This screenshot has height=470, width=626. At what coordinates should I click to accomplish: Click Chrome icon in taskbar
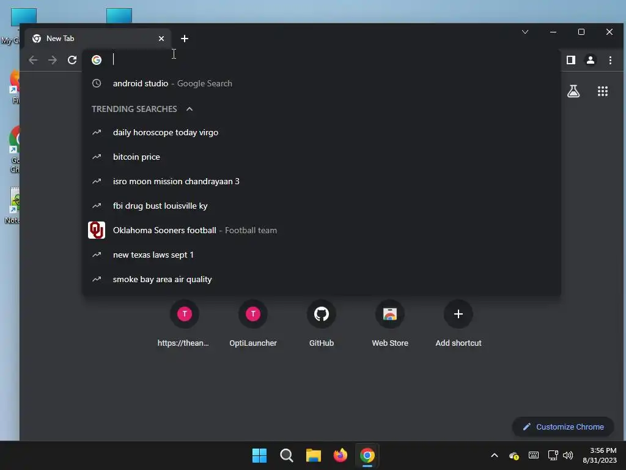367,455
